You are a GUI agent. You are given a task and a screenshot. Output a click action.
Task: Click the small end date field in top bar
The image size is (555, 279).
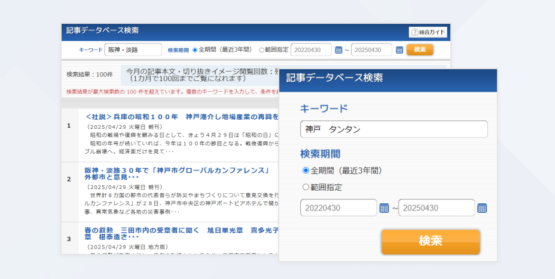tap(371, 50)
